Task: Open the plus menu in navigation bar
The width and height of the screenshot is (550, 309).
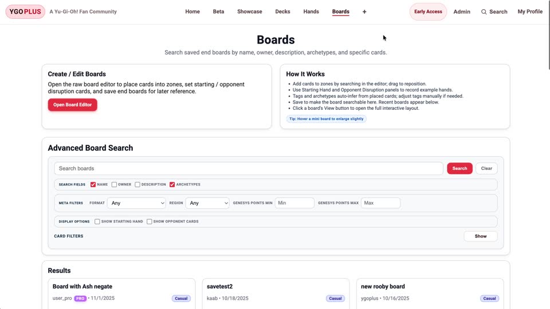Action: [364, 11]
